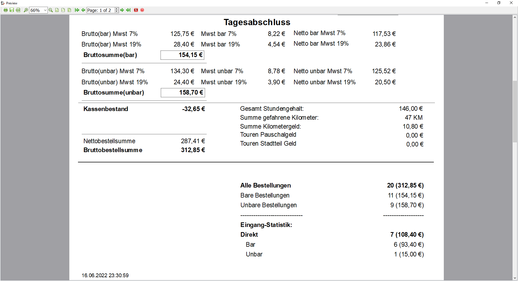Click Bruttobestellsumme value 312,85 €
Screen dimensions: 518x281
[193, 150]
